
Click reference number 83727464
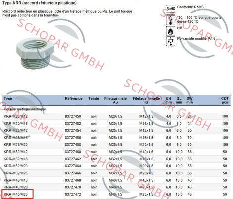[x=73, y=166]
